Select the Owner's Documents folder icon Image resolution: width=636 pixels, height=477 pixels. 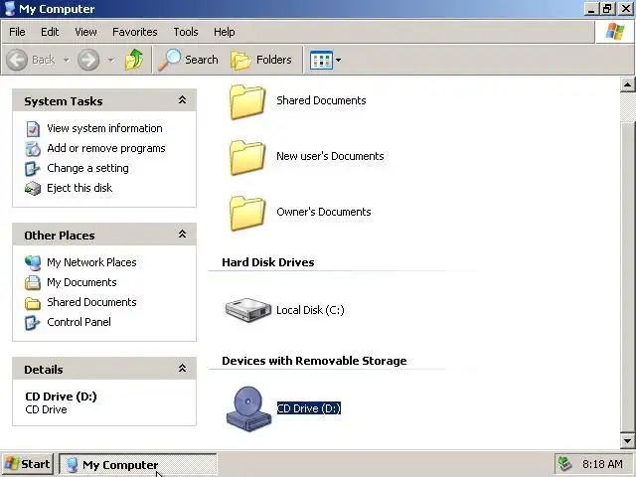tap(247, 213)
